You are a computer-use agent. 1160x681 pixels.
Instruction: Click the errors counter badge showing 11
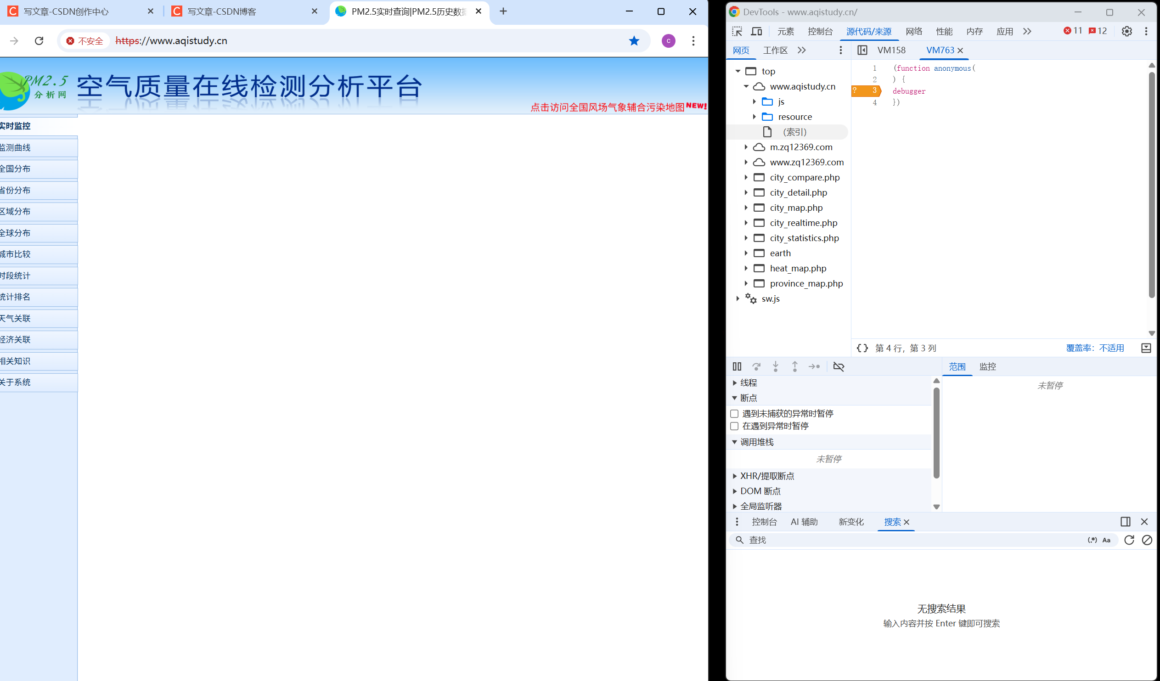1073,30
